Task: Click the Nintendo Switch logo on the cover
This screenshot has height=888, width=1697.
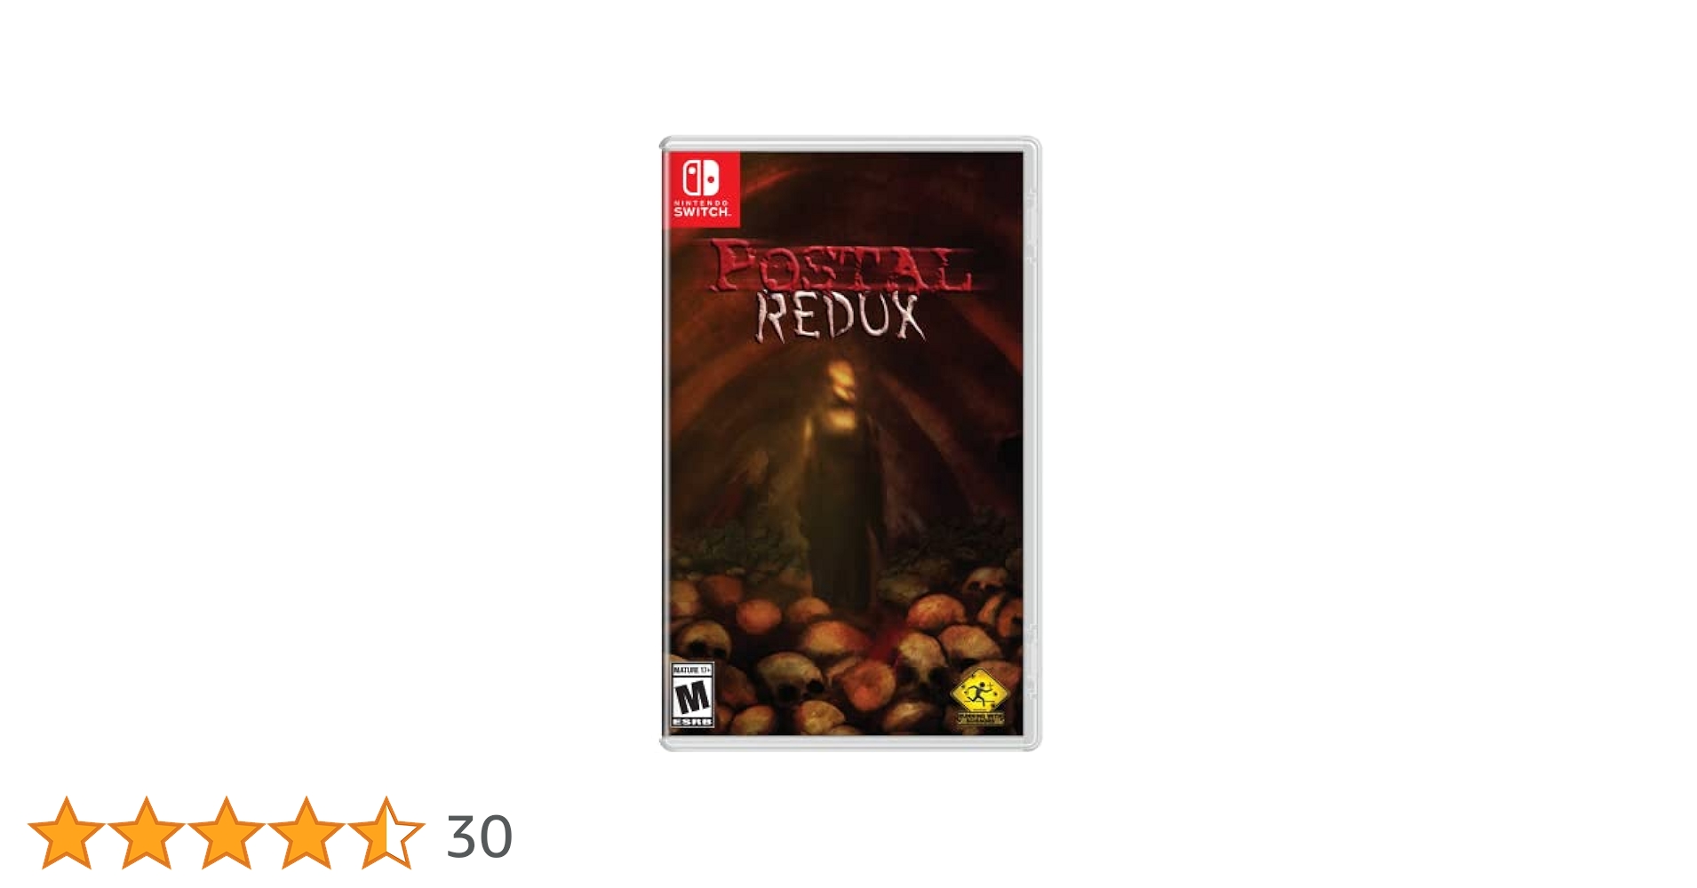Action: pos(701,187)
